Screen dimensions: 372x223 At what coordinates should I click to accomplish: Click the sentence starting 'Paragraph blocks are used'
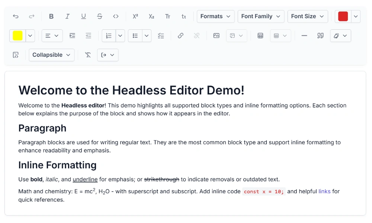click(179, 146)
